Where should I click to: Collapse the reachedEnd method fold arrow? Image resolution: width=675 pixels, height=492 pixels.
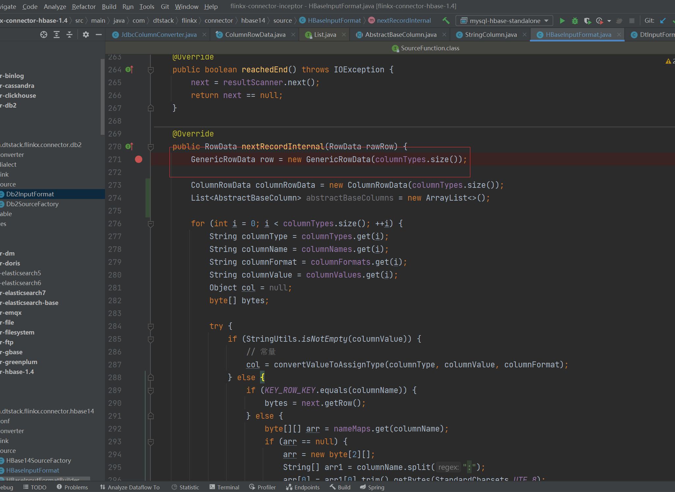click(x=150, y=70)
